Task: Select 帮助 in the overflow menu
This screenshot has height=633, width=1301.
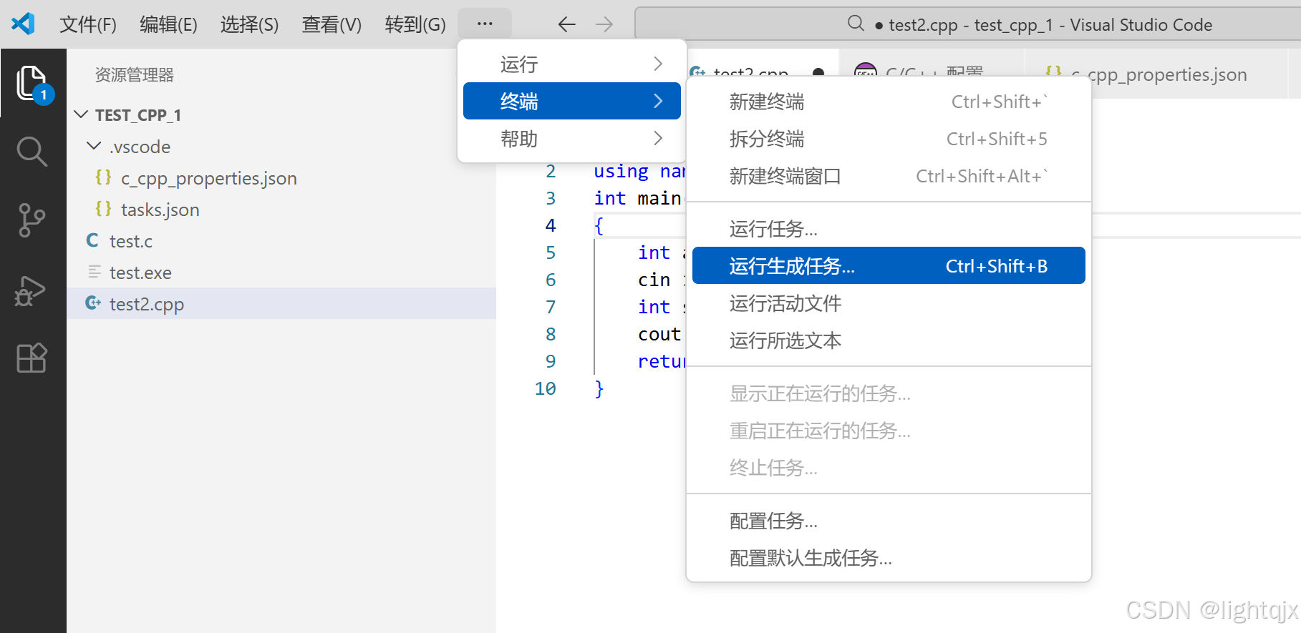Action: (x=572, y=138)
